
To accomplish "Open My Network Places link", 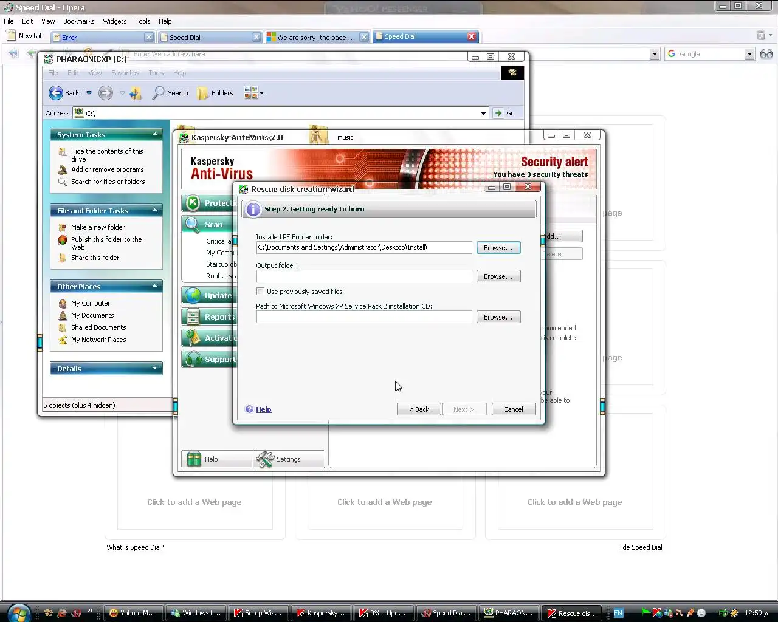I will [x=98, y=340].
